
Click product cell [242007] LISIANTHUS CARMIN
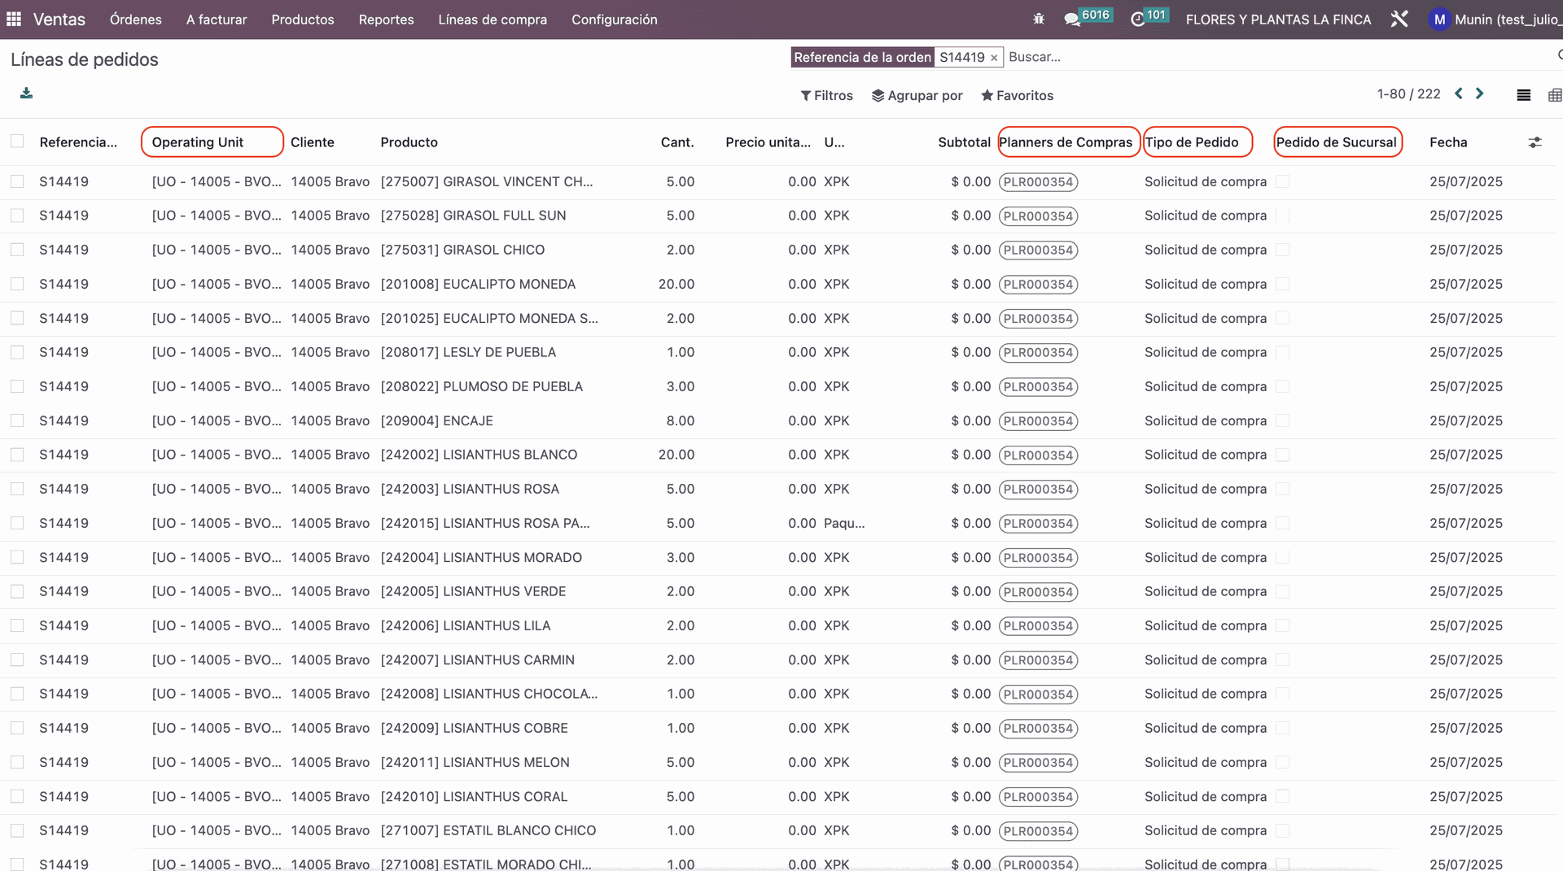pos(478,660)
